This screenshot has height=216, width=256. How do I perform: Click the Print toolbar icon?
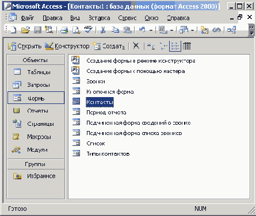pyautogui.click(x=64, y=30)
